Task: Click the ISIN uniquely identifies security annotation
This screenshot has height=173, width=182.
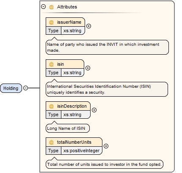Action: click(107, 89)
